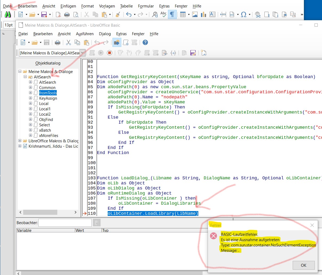Click Save BASIC icon with purple disk
The height and width of the screenshot is (275, 322).
[193, 53]
